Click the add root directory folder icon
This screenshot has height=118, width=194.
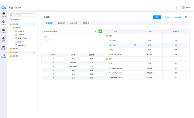[11, 19]
